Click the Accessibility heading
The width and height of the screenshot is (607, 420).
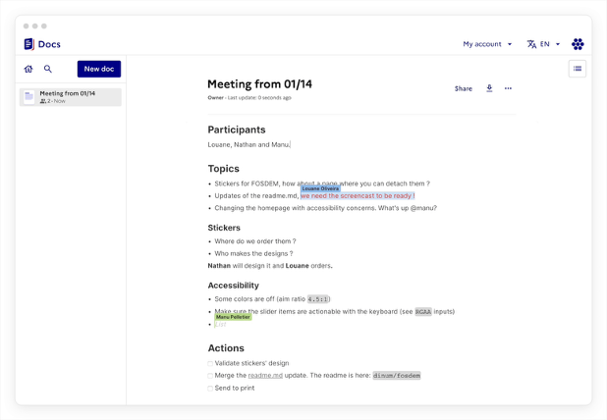pos(233,286)
